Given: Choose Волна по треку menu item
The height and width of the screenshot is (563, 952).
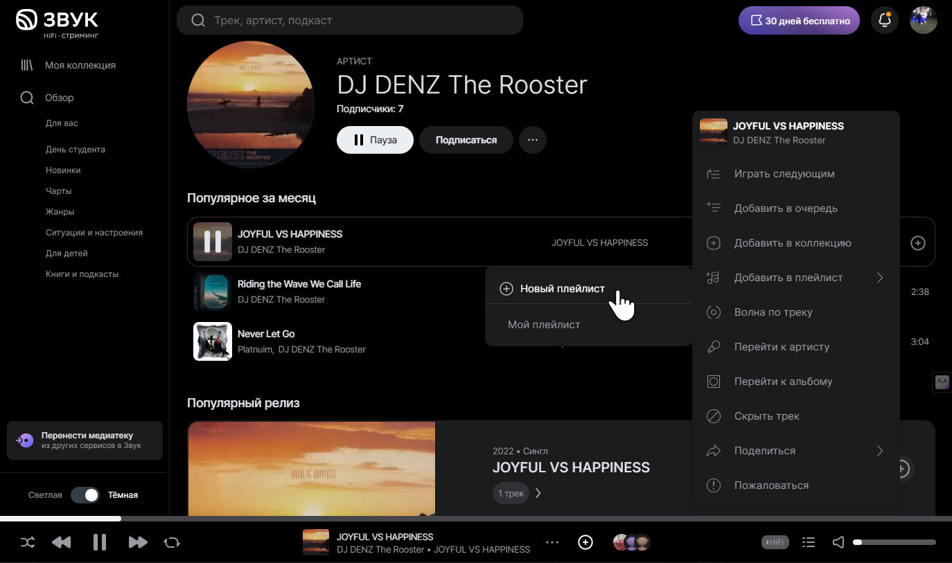Looking at the screenshot, I should tap(796, 312).
